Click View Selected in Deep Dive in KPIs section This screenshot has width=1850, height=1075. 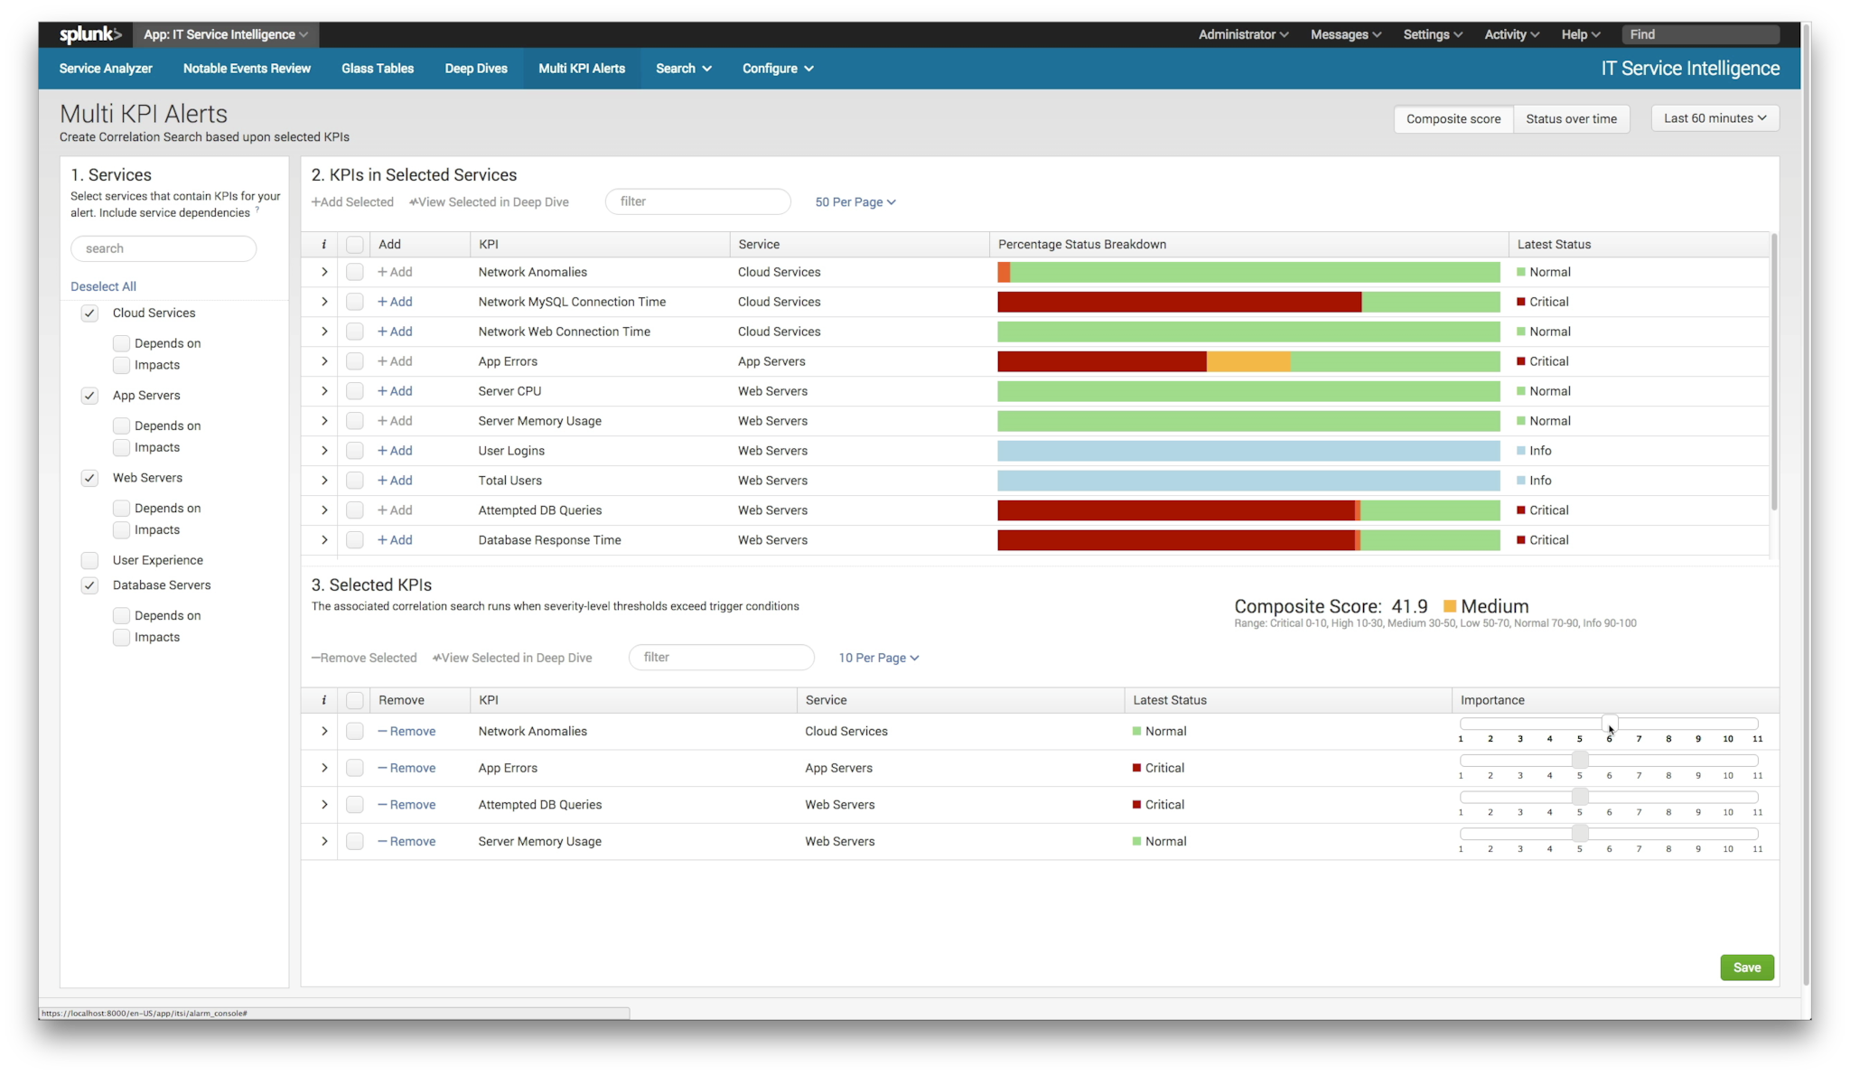[489, 202]
